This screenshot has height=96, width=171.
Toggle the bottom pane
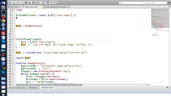[48, 3]
